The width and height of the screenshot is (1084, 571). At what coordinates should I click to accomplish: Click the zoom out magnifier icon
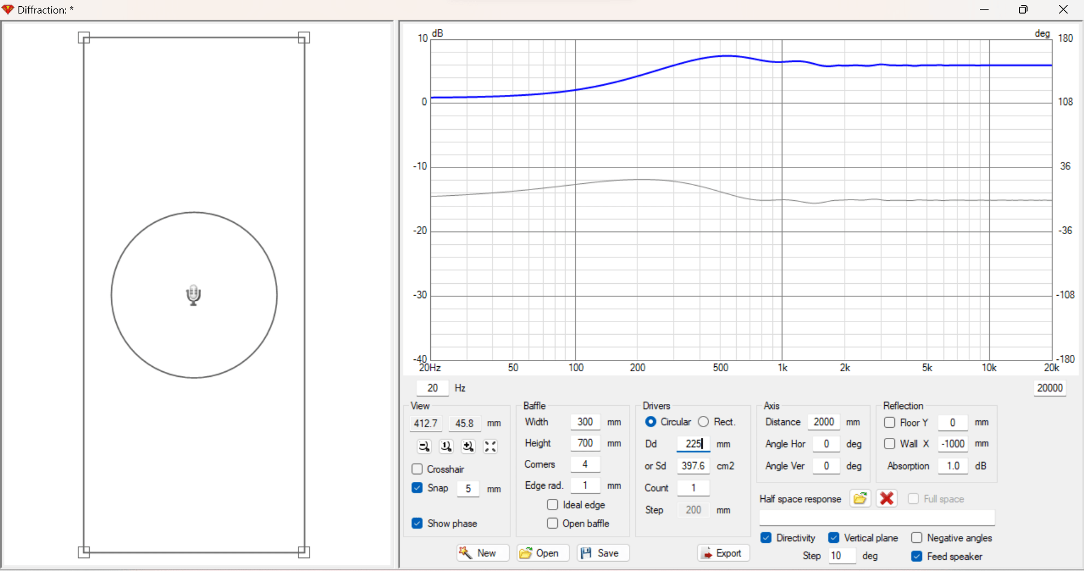coord(424,446)
